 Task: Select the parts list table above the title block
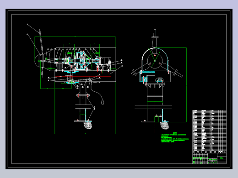tap(209, 131)
